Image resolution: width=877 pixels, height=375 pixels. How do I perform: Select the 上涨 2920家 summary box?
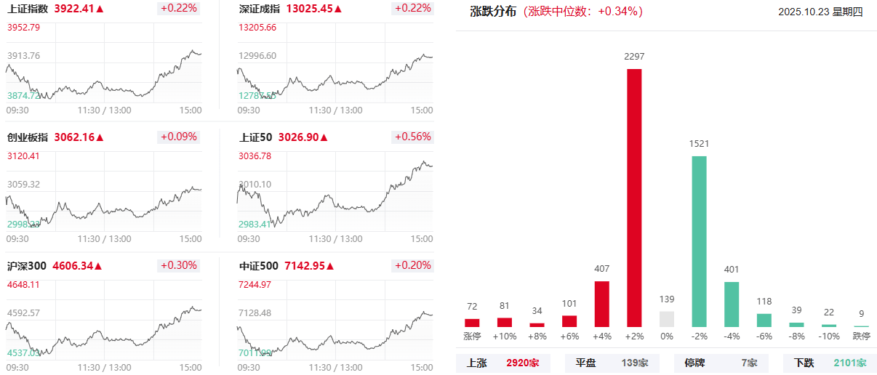[x=503, y=363]
